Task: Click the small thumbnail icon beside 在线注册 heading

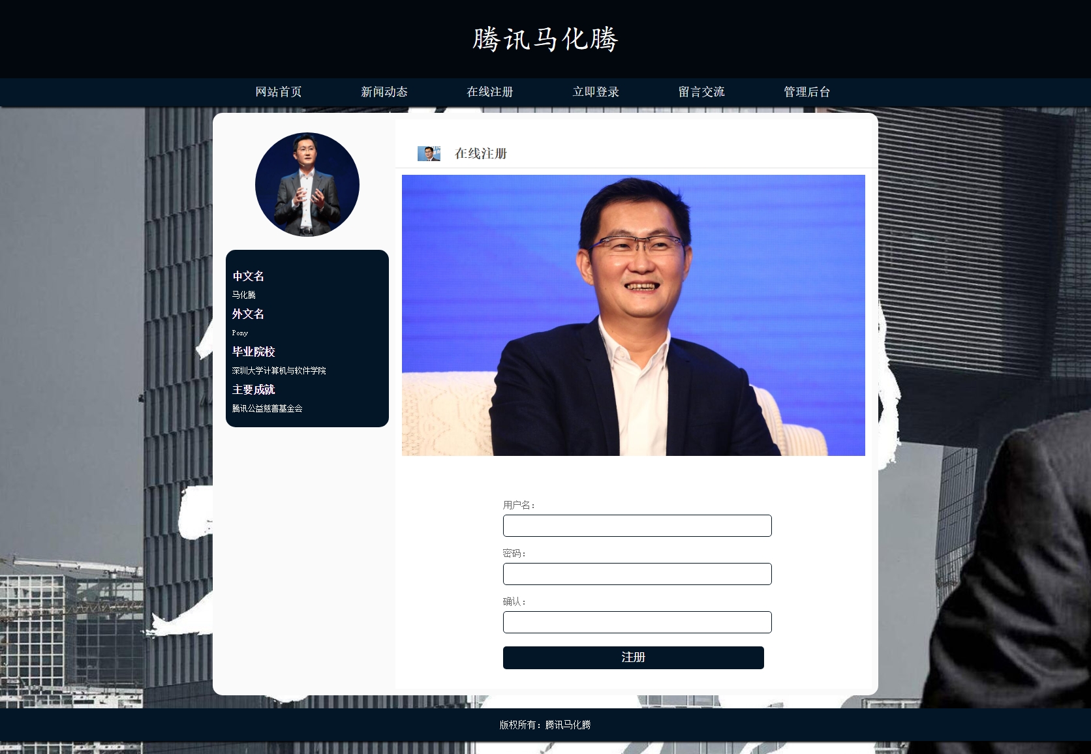Action: (x=429, y=154)
